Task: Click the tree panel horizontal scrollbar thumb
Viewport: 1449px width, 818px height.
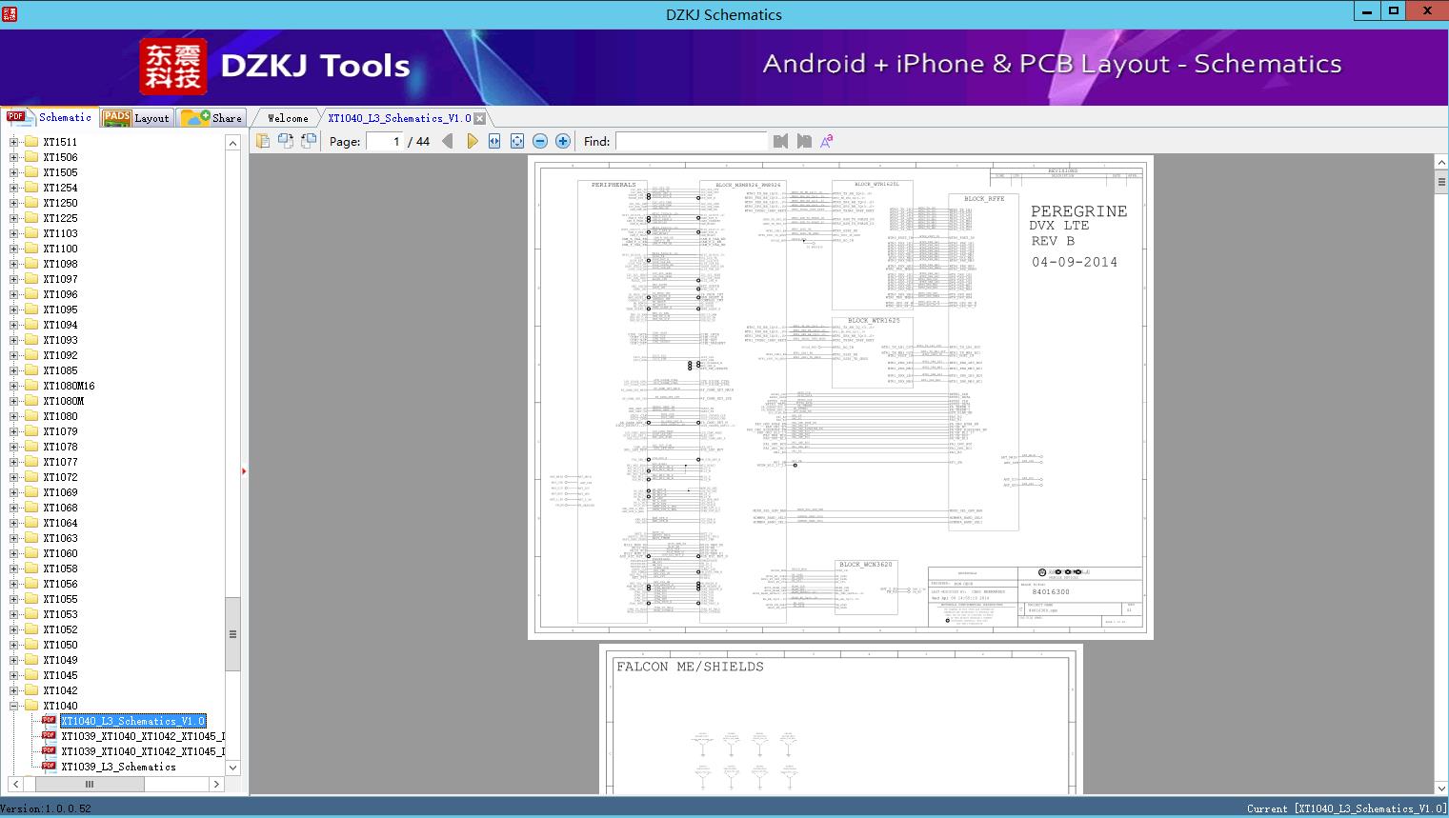Action: point(90,784)
